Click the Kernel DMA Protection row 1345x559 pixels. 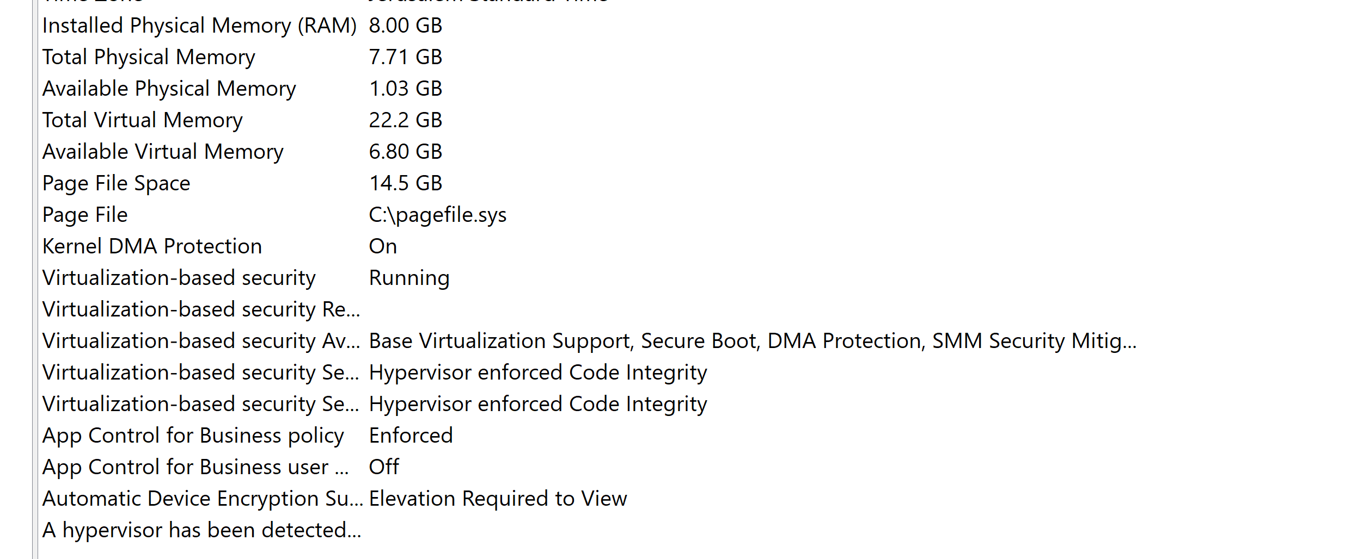pyautogui.click(x=152, y=246)
